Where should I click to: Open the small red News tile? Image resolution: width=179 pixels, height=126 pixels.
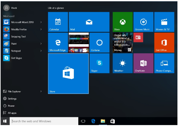[138, 37]
